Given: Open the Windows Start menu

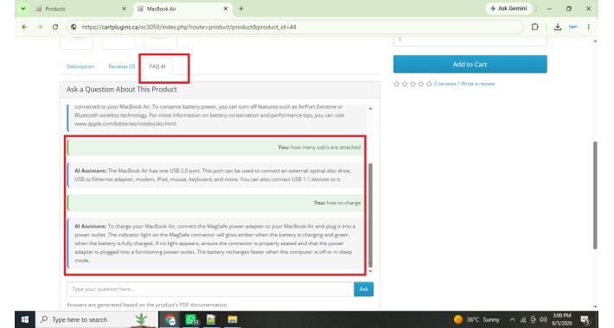Looking at the screenshot, I should pyautogui.click(x=25, y=319).
